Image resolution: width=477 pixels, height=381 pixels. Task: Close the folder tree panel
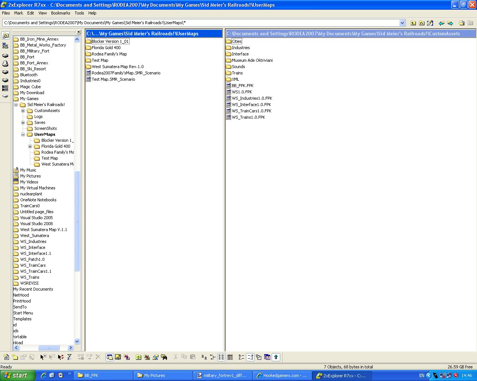[x=78, y=32]
